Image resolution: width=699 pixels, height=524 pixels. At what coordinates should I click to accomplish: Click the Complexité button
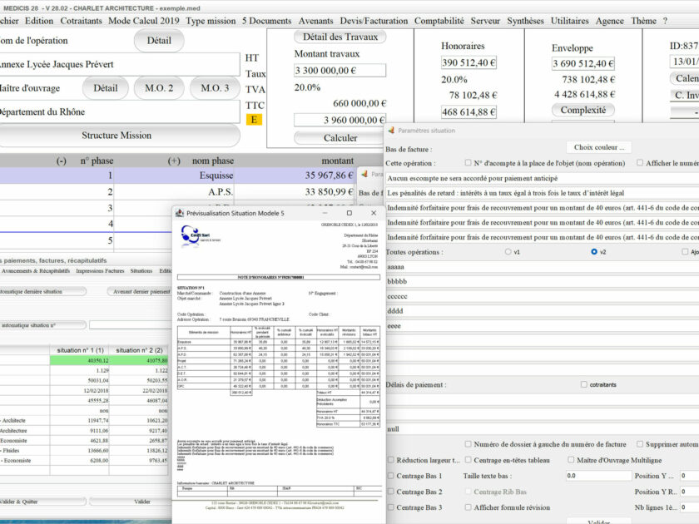(x=583, y=110)
